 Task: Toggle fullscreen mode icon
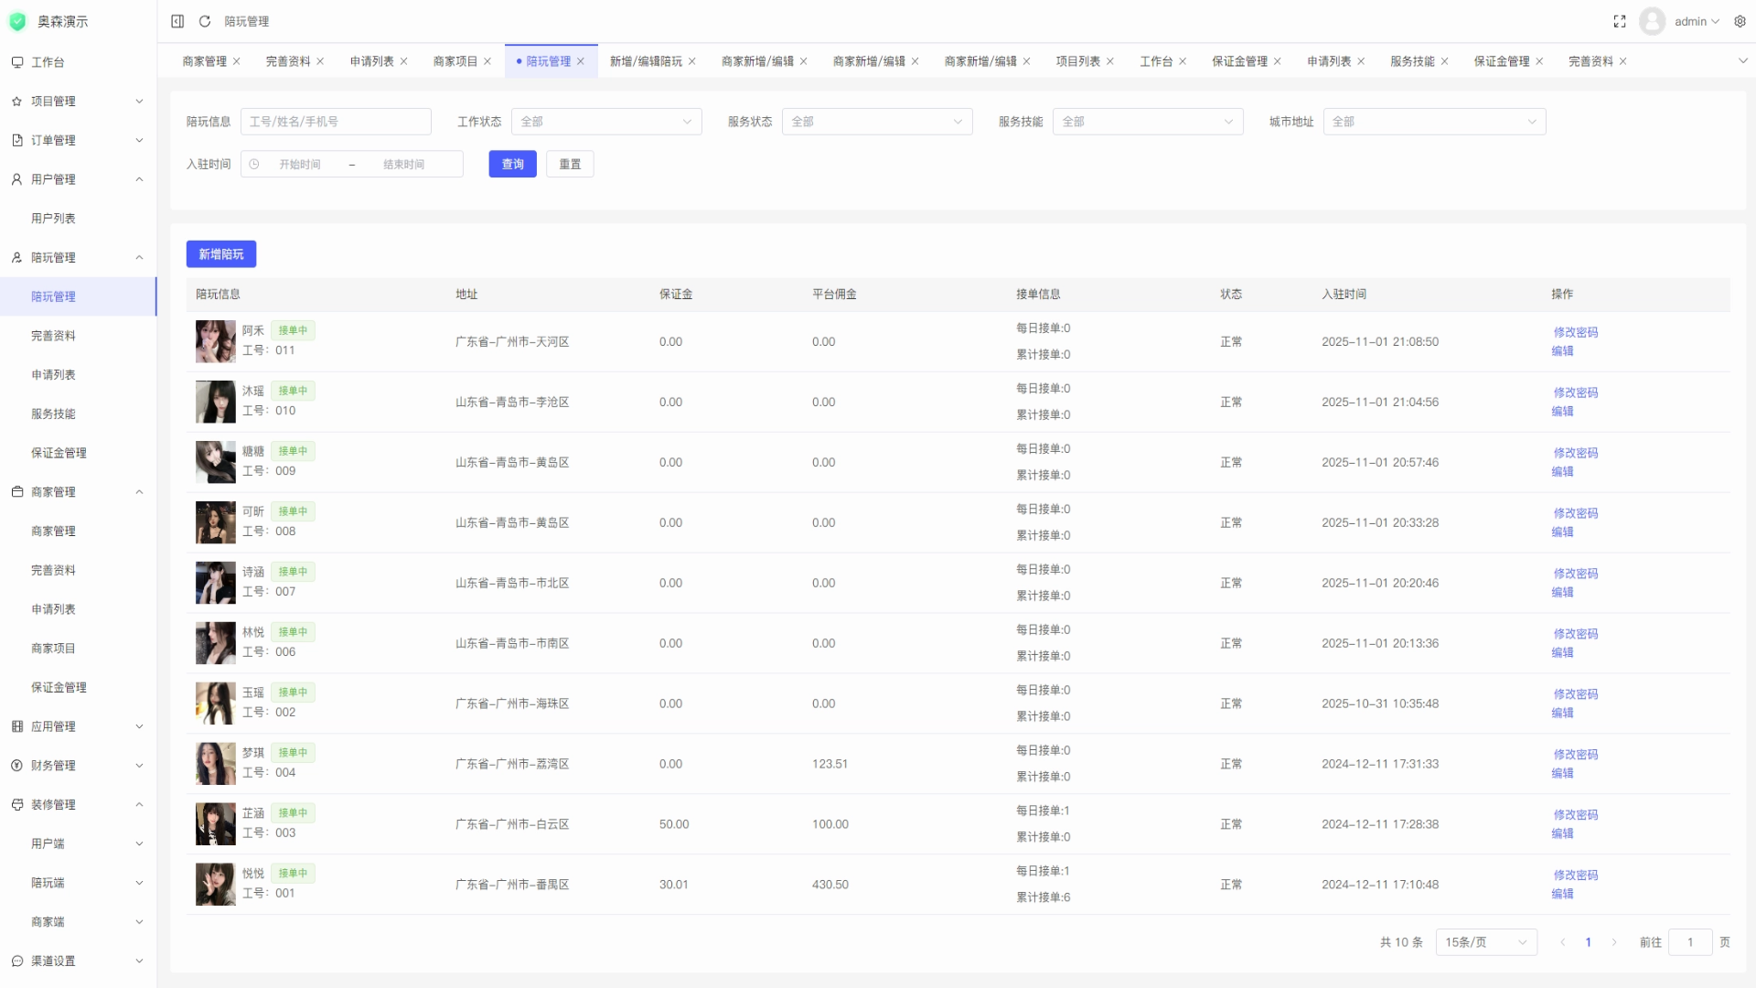1620,21
